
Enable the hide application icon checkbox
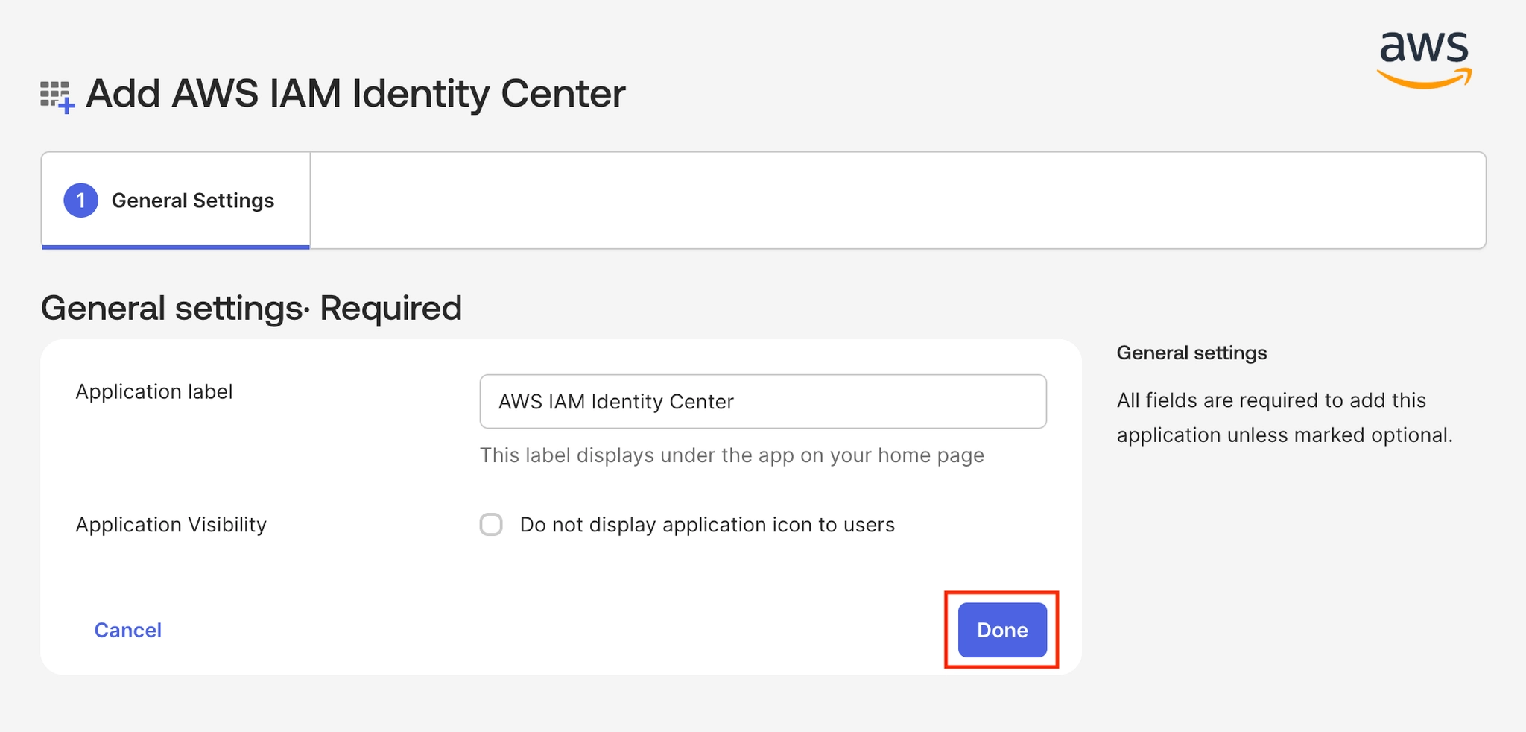491,525
